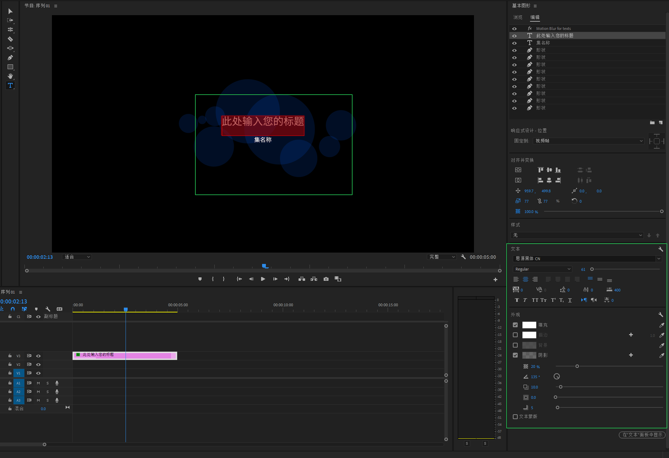Switch to the 编辑 tab

pos(535,17)
